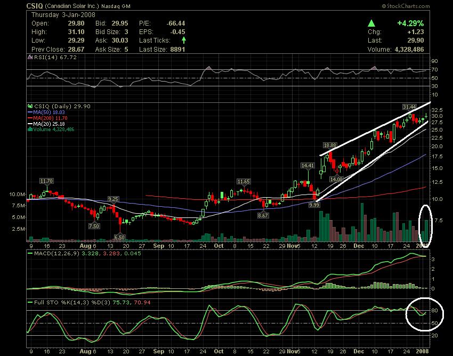Viewport: 453px width, 356px height.
Task: Click the red line marker of MA(200)
Action: click(x=30, y=118)
